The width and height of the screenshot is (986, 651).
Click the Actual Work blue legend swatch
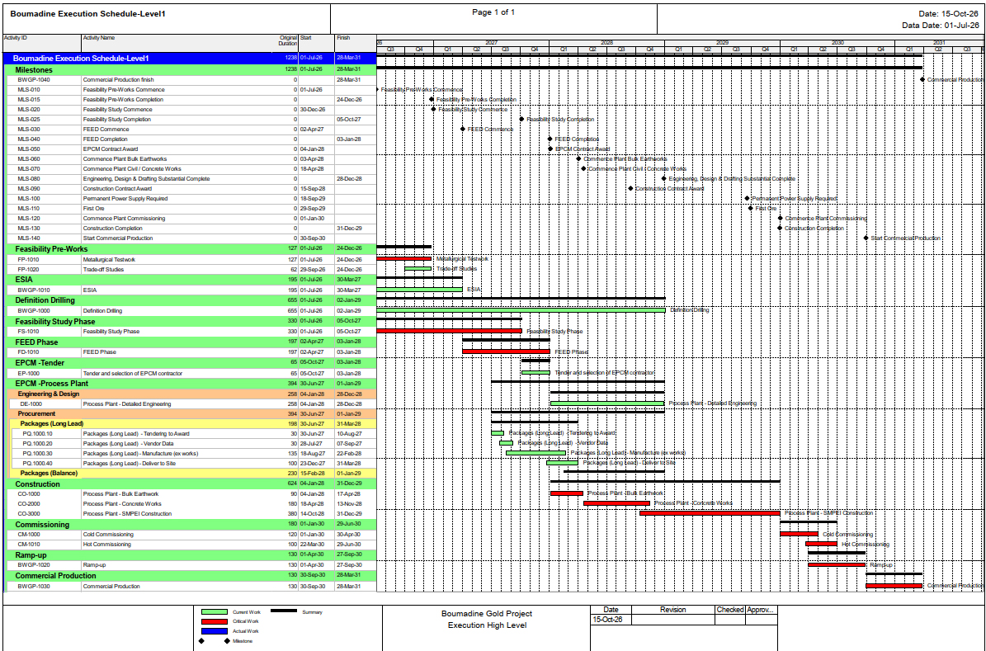214,631
